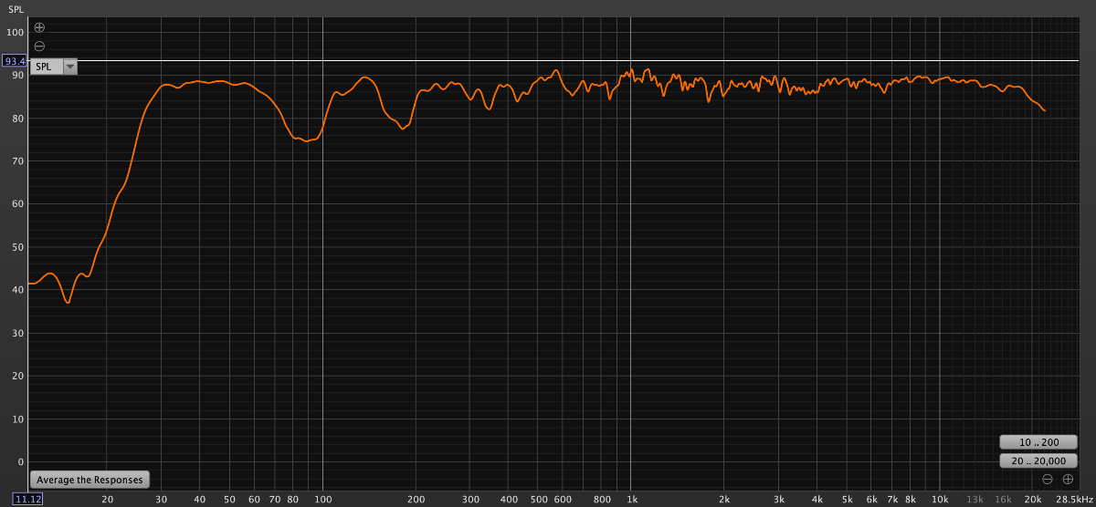The height and width of the screenshot is (507, 1096).
Task: Click the 20k frequency axis label
Action: coord(1032,500)
